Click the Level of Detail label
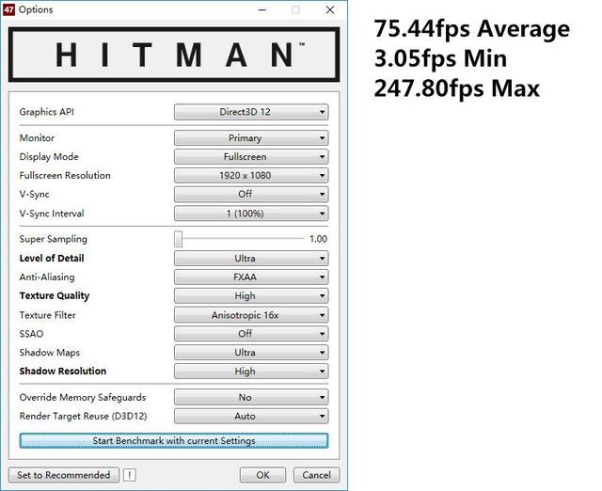The height and width of the screenshot is (491, 602). point(52,259)
